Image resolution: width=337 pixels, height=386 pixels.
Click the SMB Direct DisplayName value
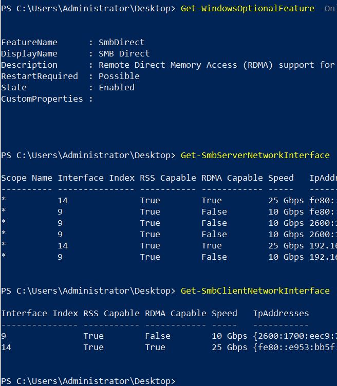(x=124, y=54)
